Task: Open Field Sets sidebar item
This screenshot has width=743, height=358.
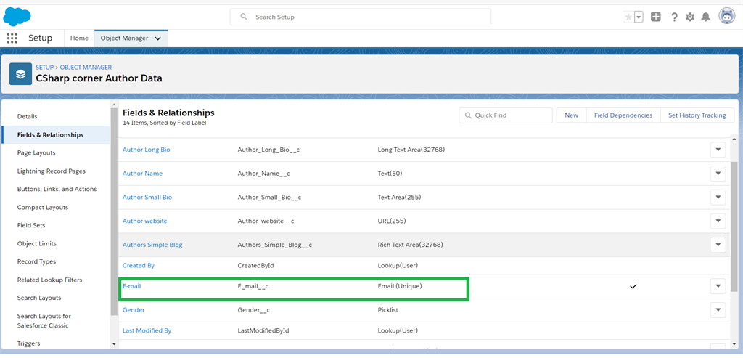Action: click(31, 225)
